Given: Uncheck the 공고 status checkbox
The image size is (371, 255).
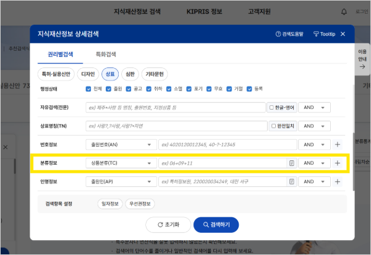Looking at the screenshot, I should click(129, 89).
